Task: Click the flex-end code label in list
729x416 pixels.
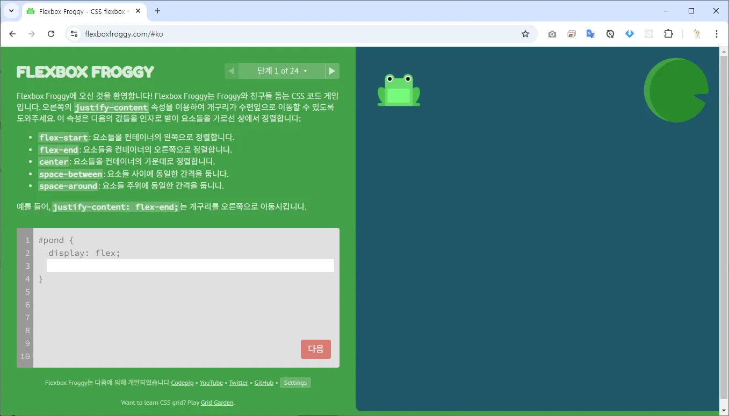Action: click(x=59, y=150)
